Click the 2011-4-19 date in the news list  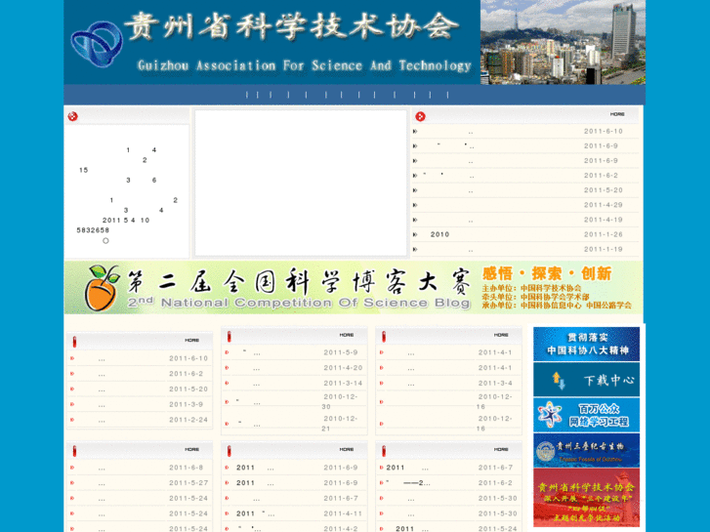point(604,220)
